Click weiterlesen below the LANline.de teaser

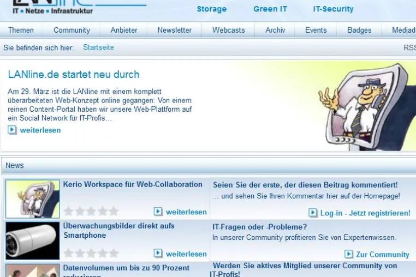tap(40, 130)
